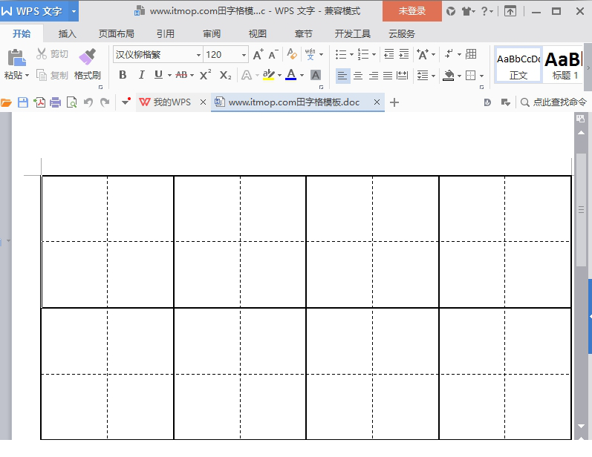
Task: Undo the last action
Action: click(x=88, y=102)
